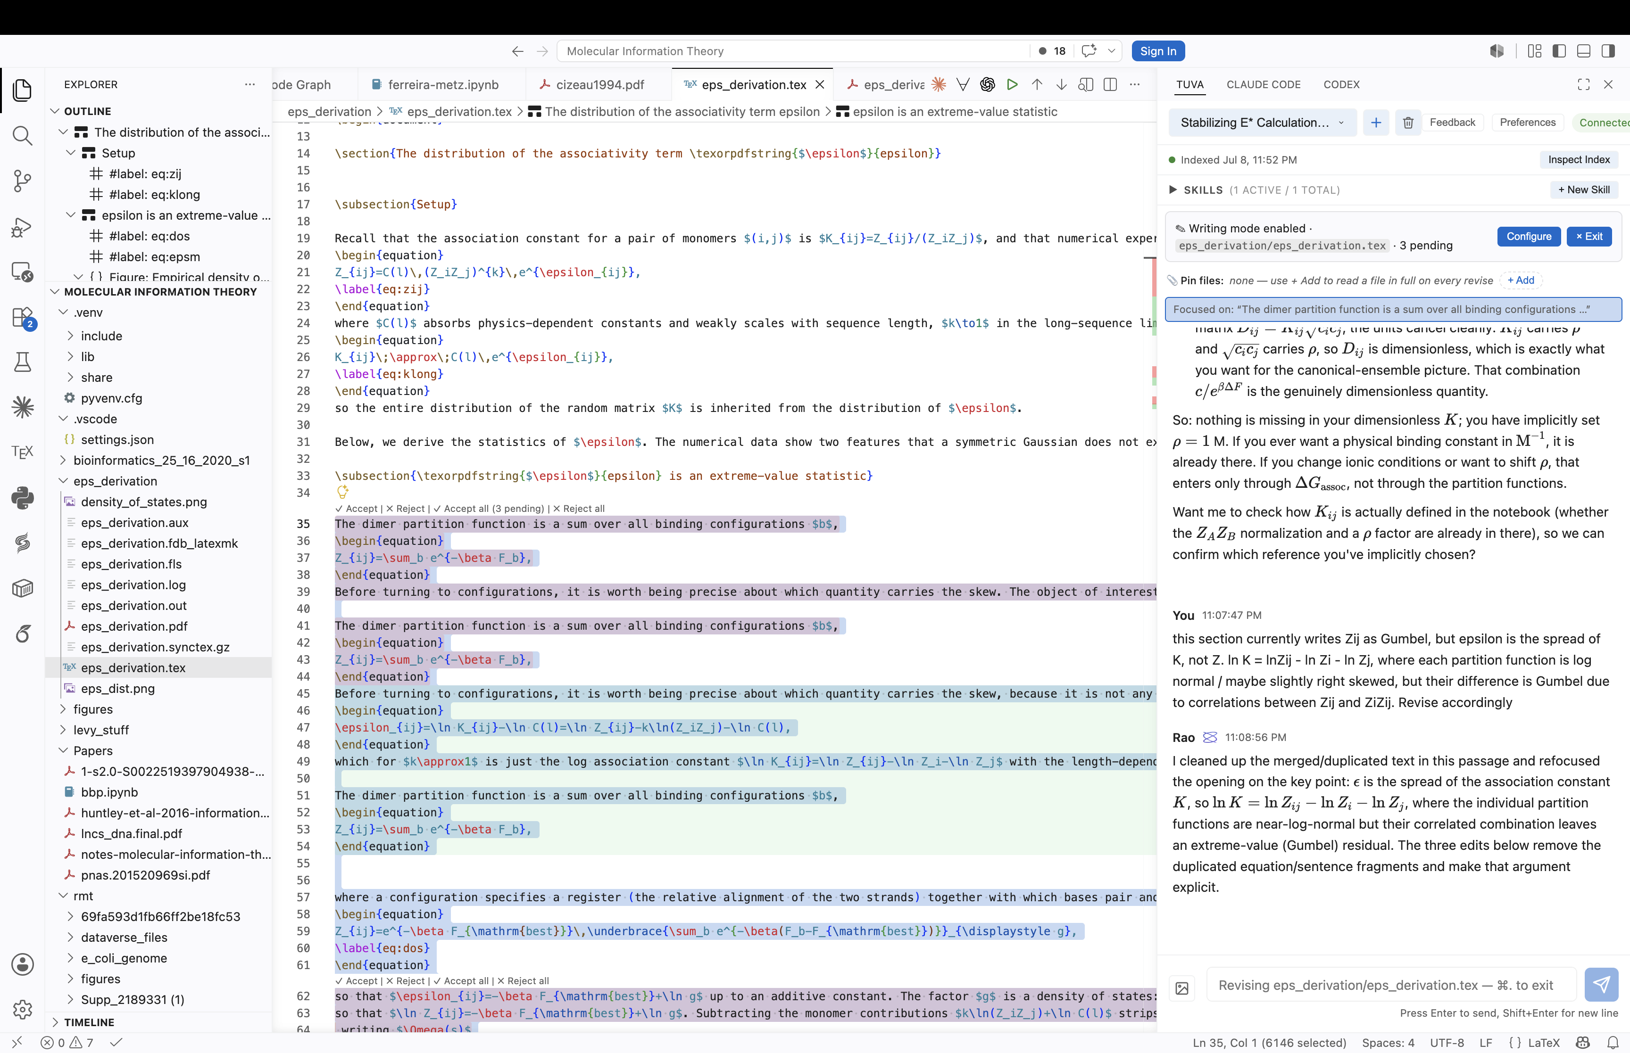Toggle the secondary side bar
1630x1053 pixels.
[x=1608, y=51]
